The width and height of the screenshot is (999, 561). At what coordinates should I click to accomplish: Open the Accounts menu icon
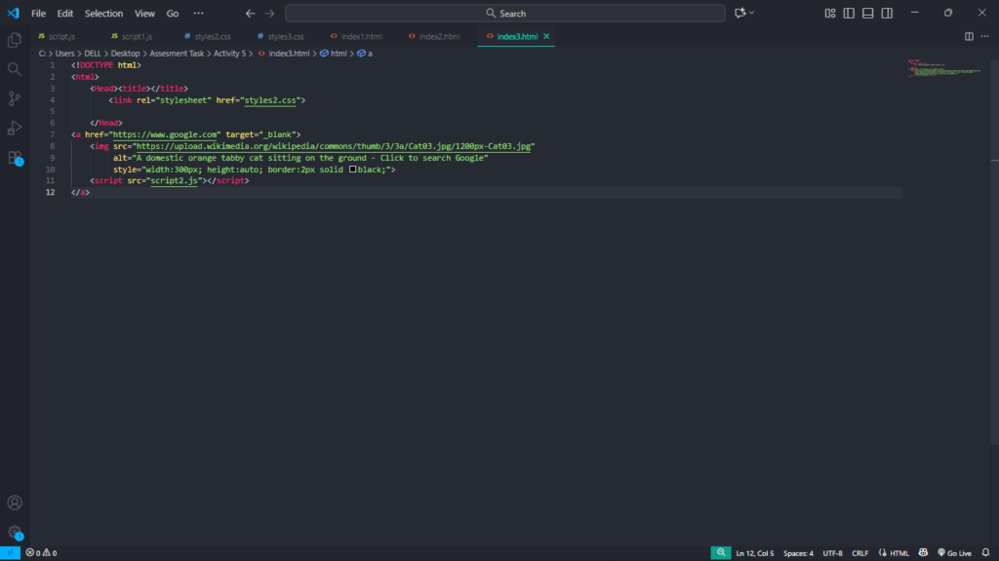[15, 503]
